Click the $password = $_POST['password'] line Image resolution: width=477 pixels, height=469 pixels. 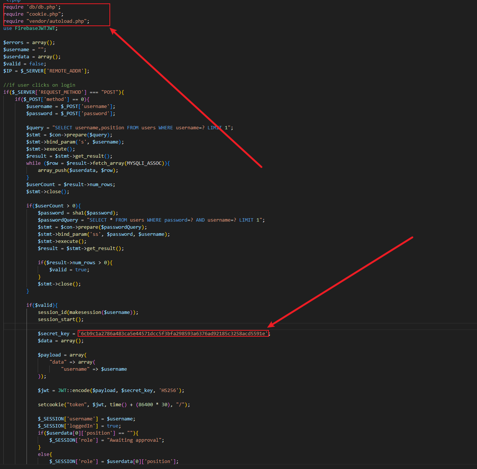[x=71, y=114]
